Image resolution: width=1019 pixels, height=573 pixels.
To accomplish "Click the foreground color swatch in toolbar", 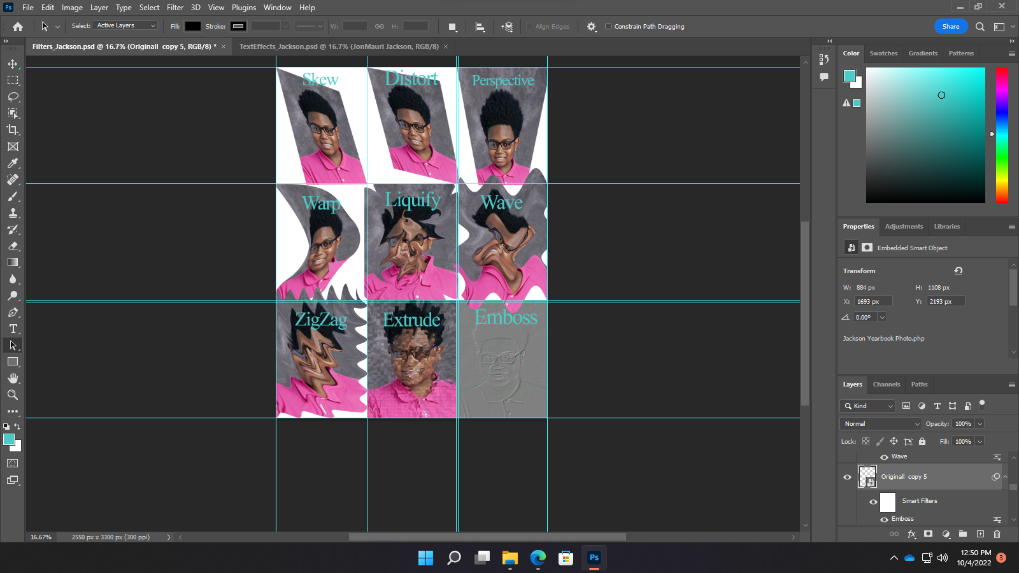I will [x=9, y=439].
